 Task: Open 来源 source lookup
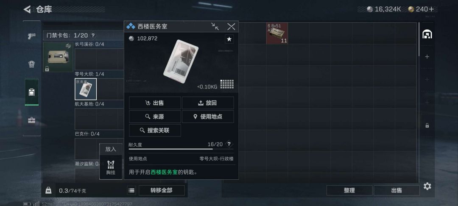click(x=155, y=117)
